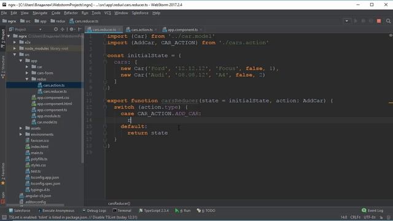393x221 pixels.
Task: Click CRLF line separator in status bar
Action: (x=355, y=217)
